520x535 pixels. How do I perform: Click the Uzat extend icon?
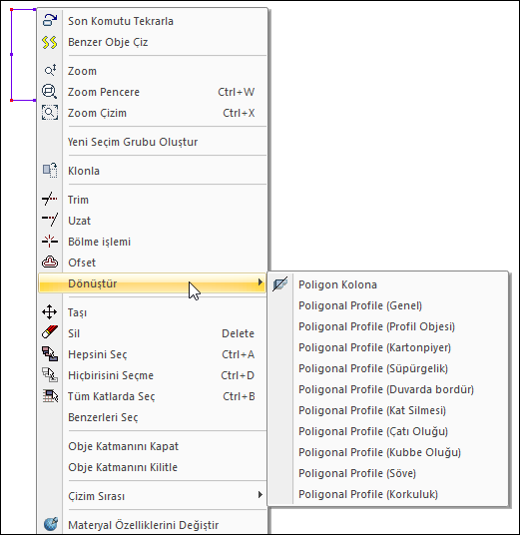click(50, 220)
